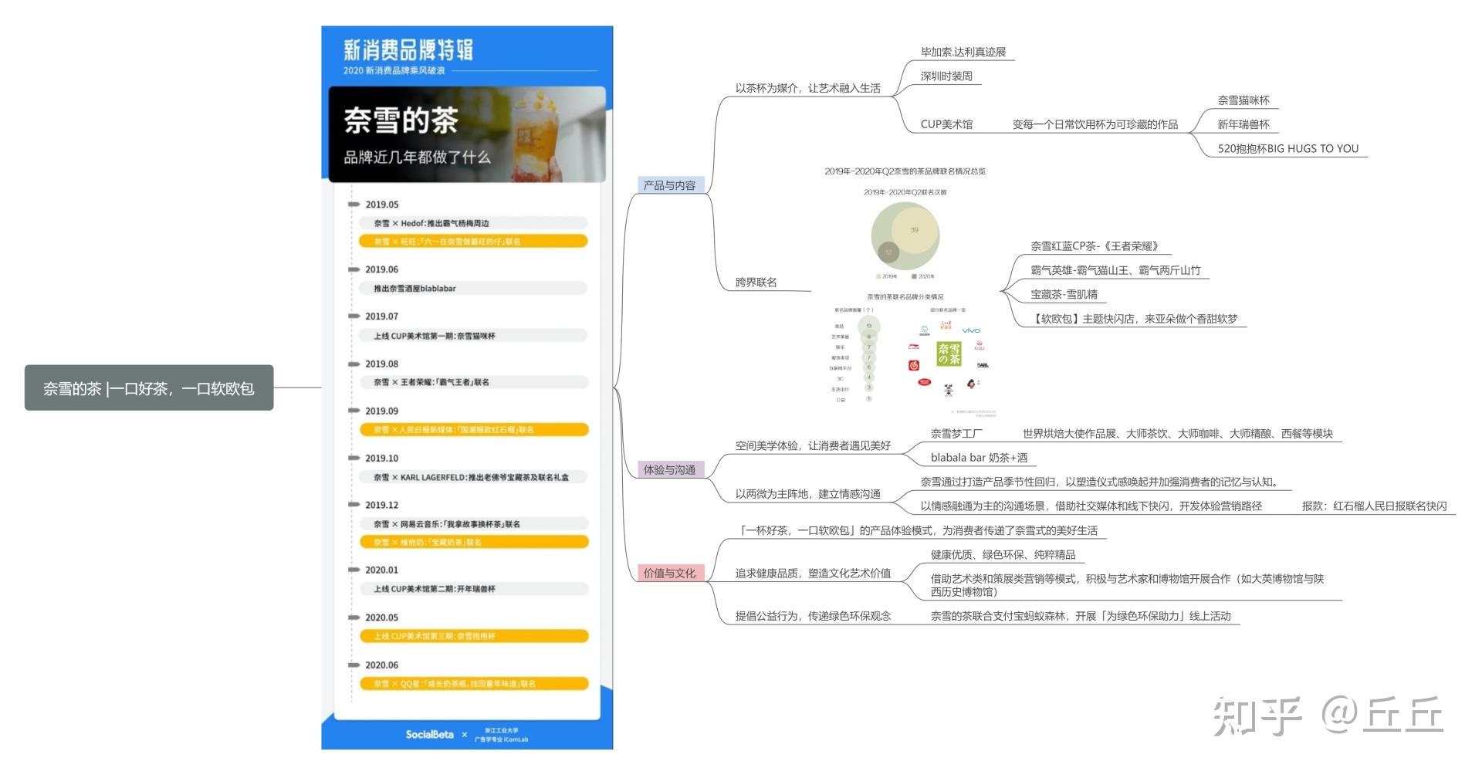Select the 奈雪猫咪杯 node
Screen dimensions: 1482x775
(x=1243, y=100)
